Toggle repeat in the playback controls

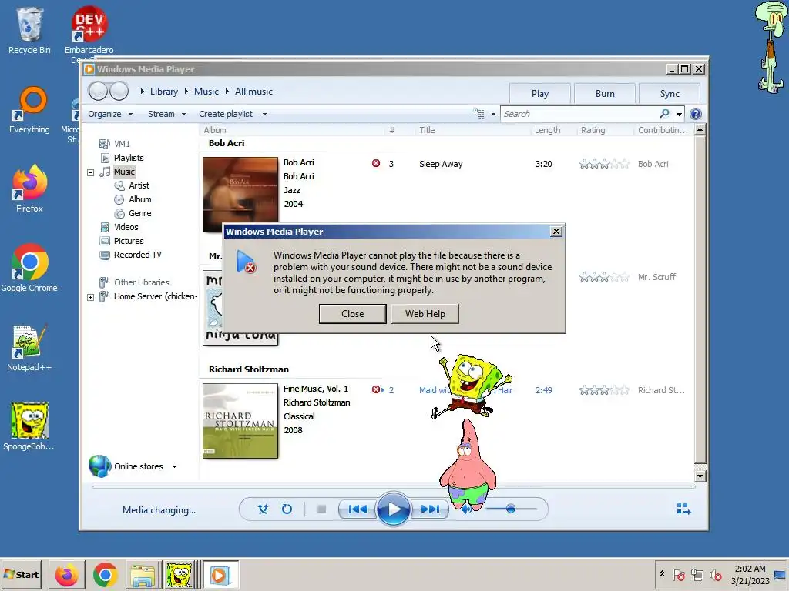click(287, 509)
